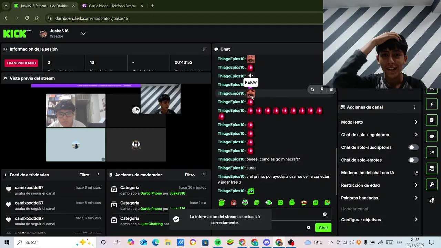The height and width of the screenshot is (248, 441).
Task: Click browser home button
Action: coord(37,18)
